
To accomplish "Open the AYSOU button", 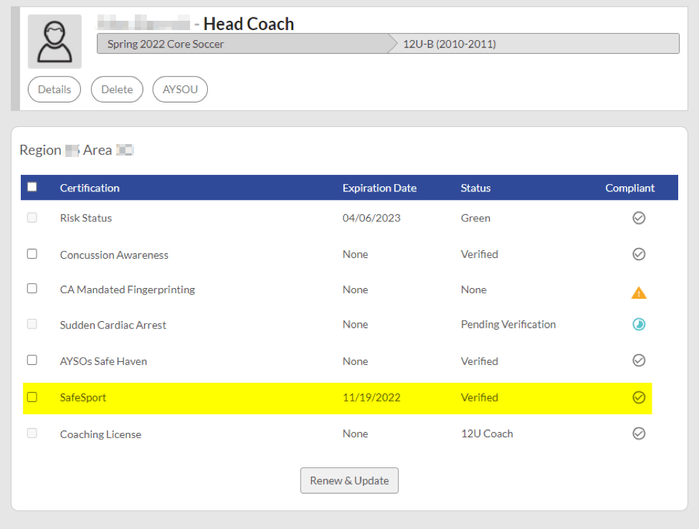I will (180, 89).
